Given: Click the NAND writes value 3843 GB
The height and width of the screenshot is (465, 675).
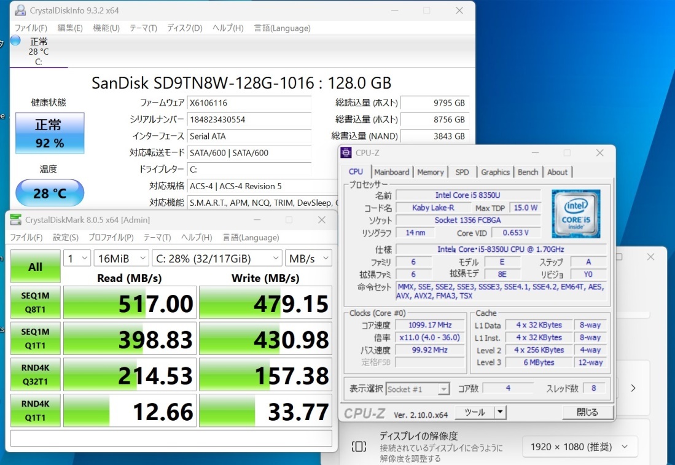Looking at the screenshot, I should click(x=435, y=136).
